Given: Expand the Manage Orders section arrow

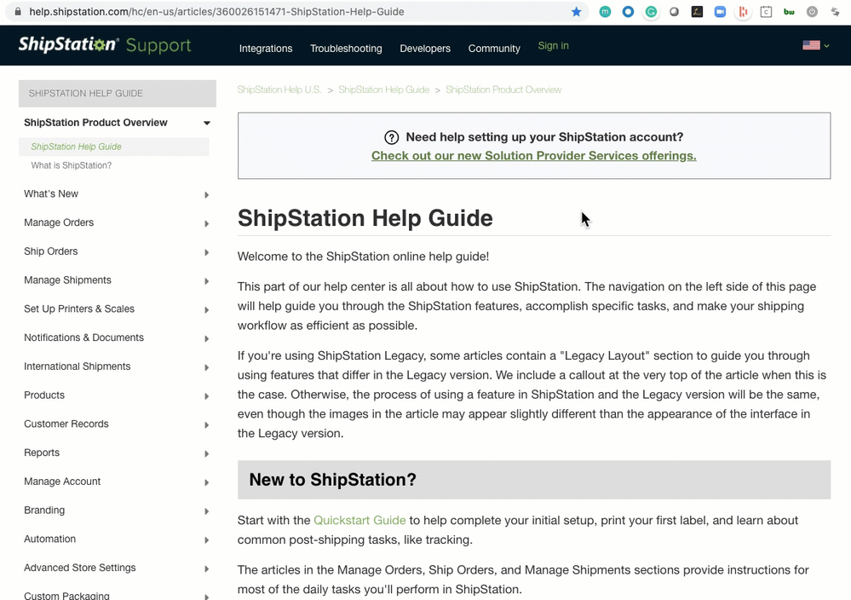Looking at the screenshot, I should (x=207, y=224).
